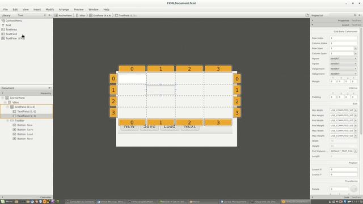Clear the Library search field
Screen dimensions: 363x204
pos(45,15)
